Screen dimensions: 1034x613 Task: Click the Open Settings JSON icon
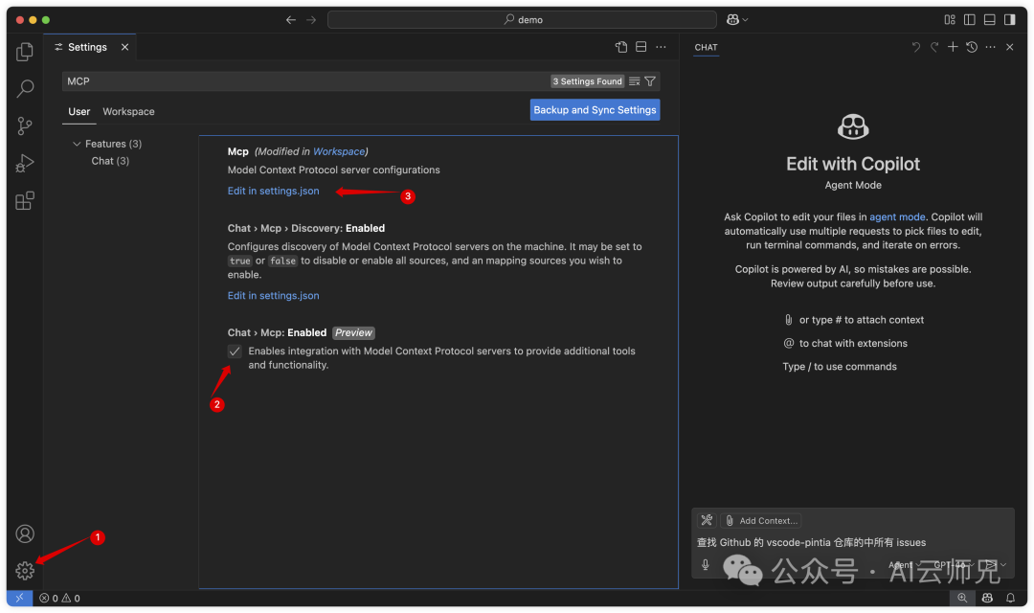coord(620,46)
